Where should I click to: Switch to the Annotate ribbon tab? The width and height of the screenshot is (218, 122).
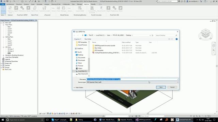(x=40, y=4)
